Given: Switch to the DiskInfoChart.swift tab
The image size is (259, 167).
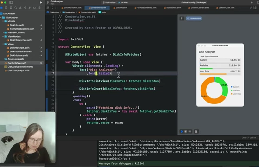Looking at the screenshot, I should tap(226, 8).
